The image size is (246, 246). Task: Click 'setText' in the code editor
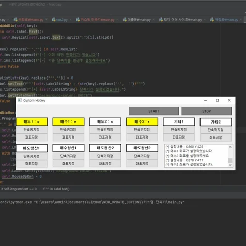(16, 84)
